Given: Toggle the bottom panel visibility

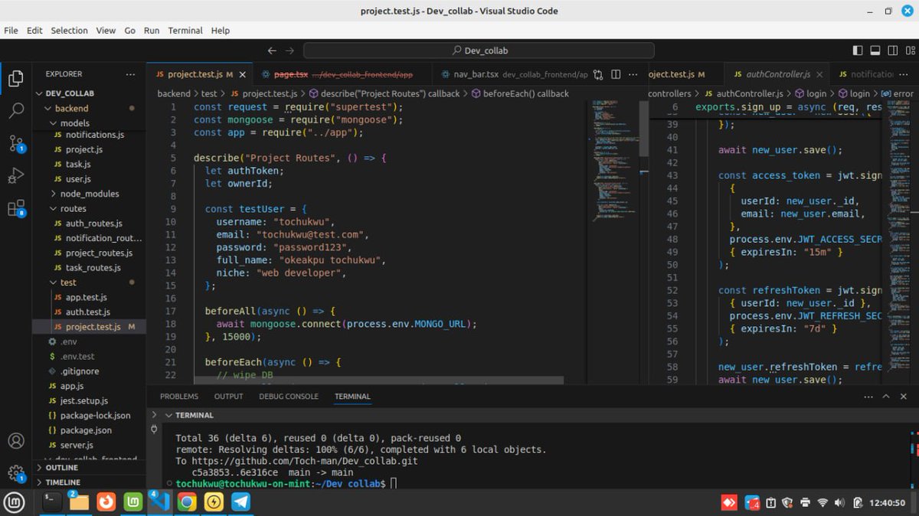Looking at the screenshot, I should (x=875, y=51).
